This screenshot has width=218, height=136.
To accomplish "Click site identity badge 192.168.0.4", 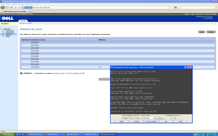I will [27, 8].
